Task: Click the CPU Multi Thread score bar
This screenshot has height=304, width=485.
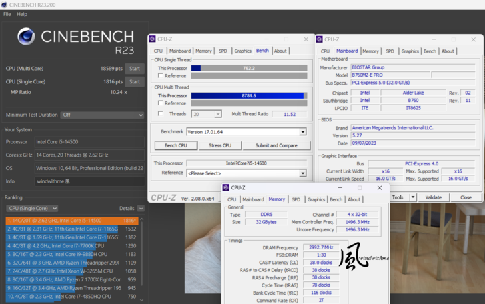Action: [x=248, y=95]
